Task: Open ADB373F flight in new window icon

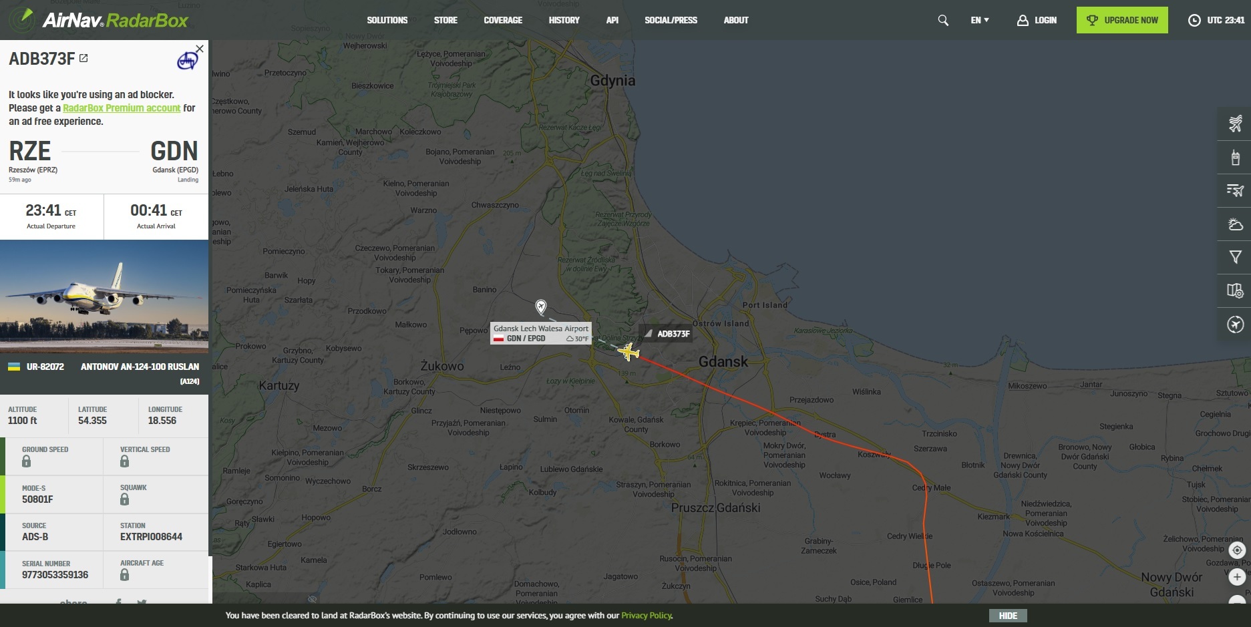Action: click(x=83, y=58)
